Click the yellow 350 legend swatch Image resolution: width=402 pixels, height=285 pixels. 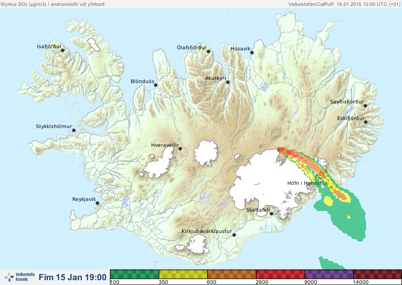[x=183, y=274]
